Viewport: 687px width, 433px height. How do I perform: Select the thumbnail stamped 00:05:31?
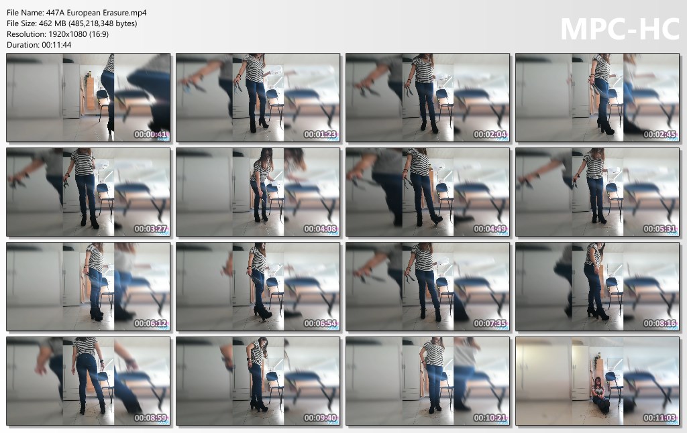click(598, 192)
